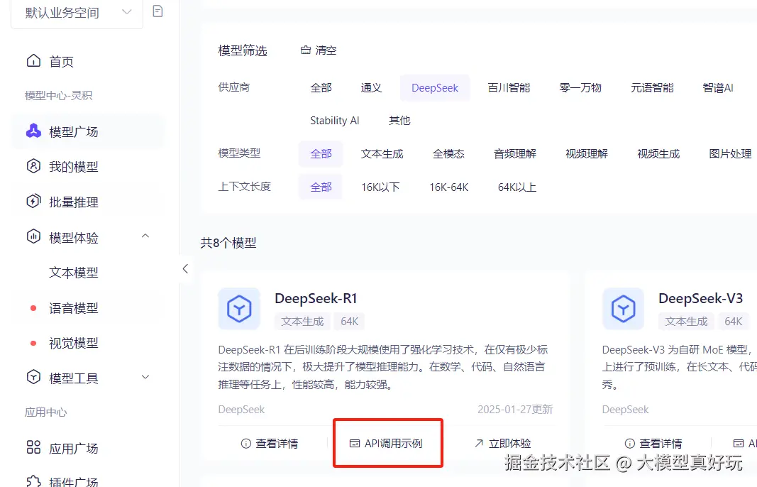The height and width of the screenshot is (487, 757).
Task: Collapse the sidebar with the left arrow
Action: [x=185, y=269]
